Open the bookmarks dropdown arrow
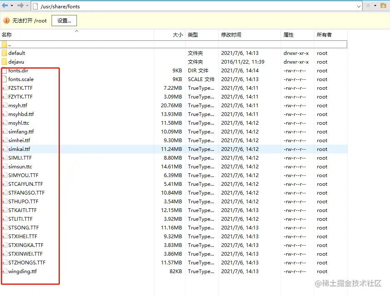 375,5
